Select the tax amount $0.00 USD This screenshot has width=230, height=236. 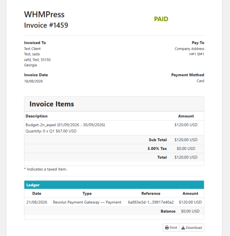(186, 149)
